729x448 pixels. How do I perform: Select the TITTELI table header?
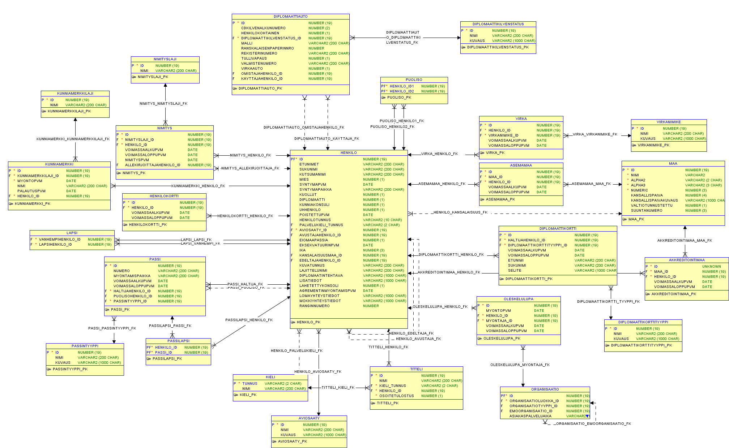[x=416, y=369]
